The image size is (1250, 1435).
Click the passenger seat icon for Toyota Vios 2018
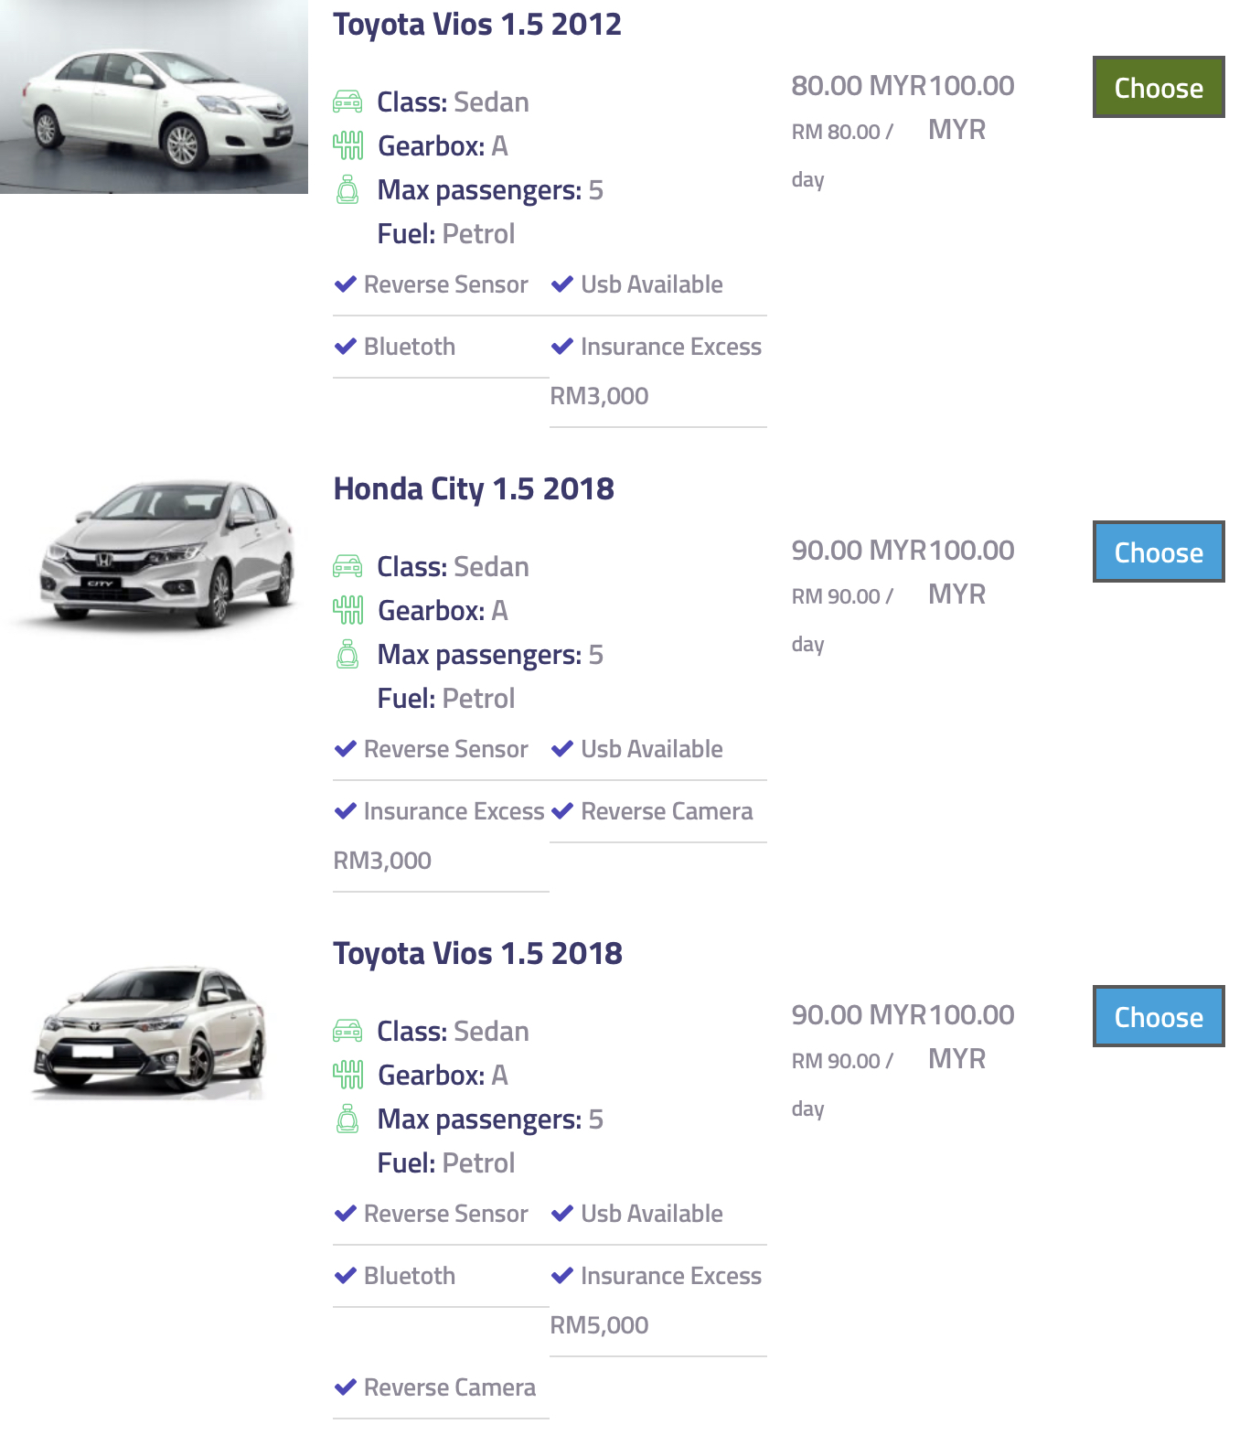(347, 1119)
